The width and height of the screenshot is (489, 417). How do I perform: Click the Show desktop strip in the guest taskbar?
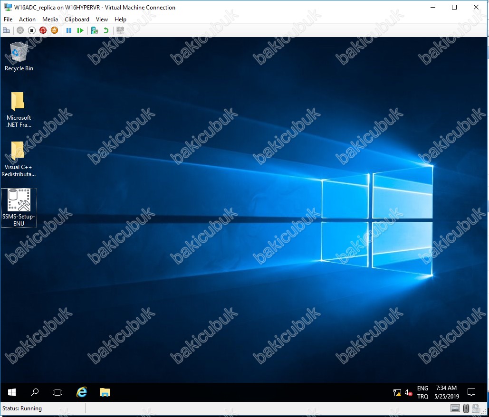coord(485,392)
